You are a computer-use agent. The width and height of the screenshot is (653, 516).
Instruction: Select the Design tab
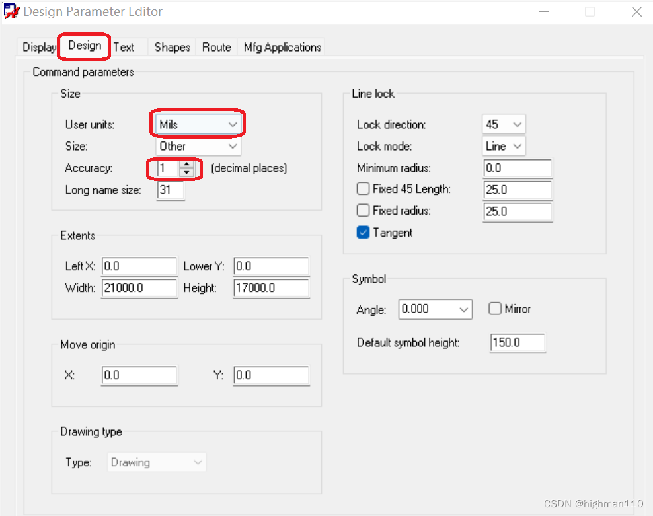pyautogui.click(x=85, y=46)
